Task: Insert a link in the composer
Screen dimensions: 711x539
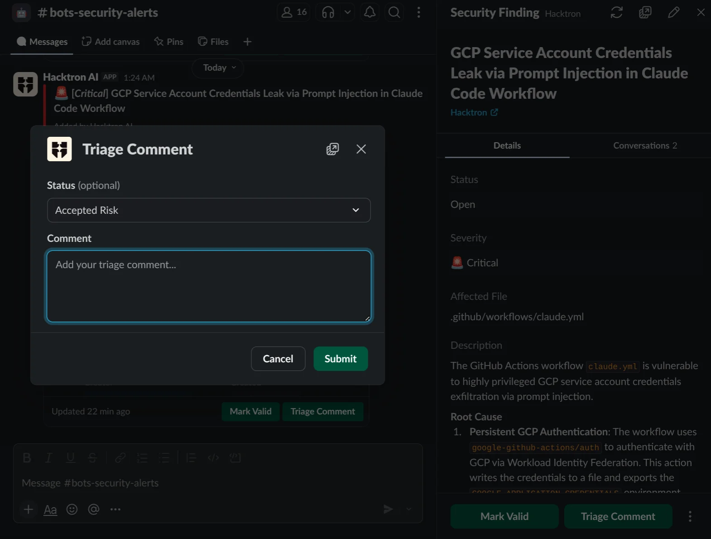Action: click(x=120, y=458)
